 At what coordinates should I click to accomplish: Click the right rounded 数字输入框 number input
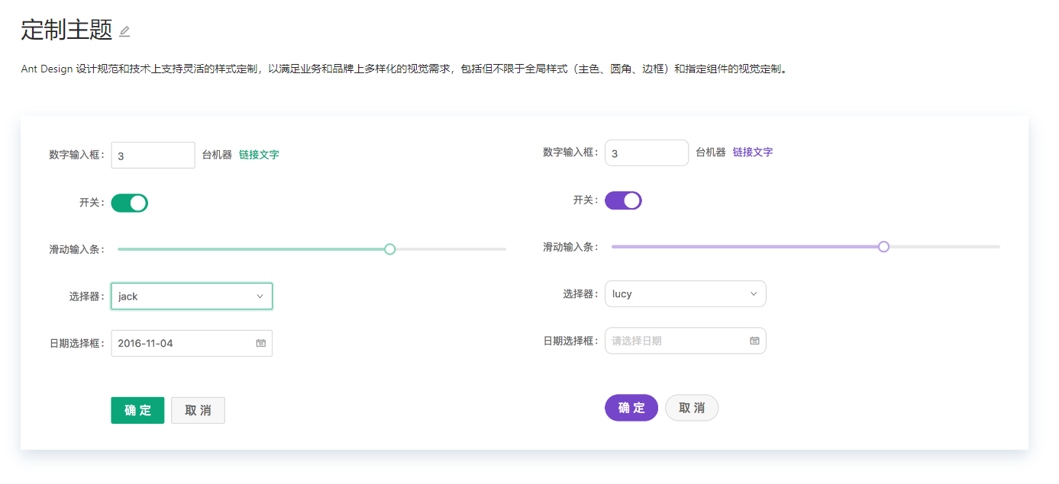click(x=646, y=153)
